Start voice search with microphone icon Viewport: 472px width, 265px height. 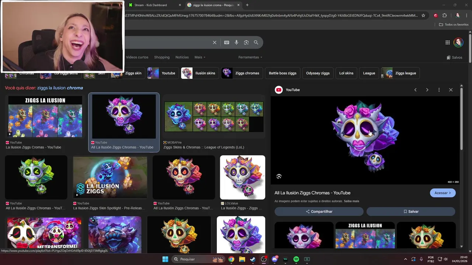pos(236,42)
